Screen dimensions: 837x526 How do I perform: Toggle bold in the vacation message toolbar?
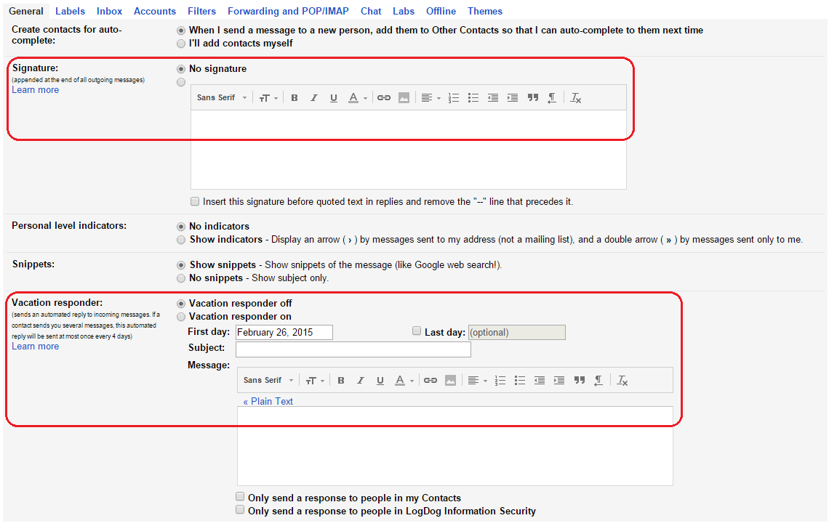click(340, 381)
